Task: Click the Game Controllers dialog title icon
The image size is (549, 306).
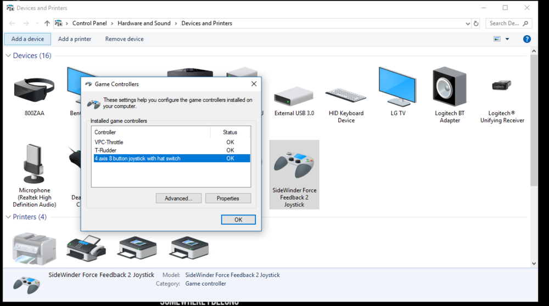Action: coord(88,84)
